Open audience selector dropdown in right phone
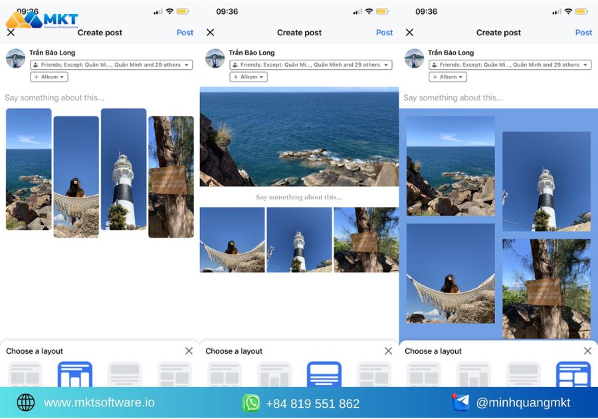 510,65
